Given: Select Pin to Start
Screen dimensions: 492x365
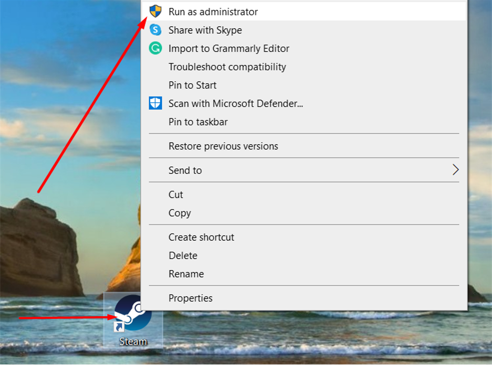Looking at the screenshot, I should tap(303, 85).
